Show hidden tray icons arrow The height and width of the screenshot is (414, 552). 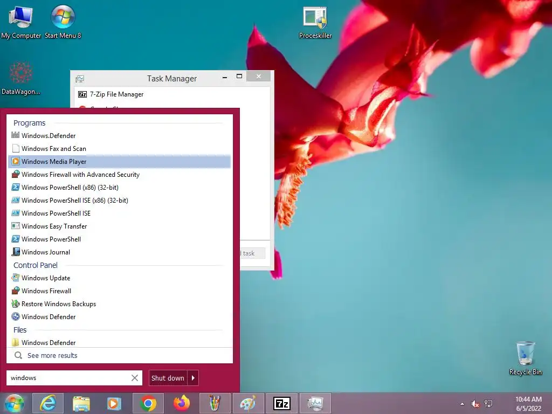[x=462, y=404]
